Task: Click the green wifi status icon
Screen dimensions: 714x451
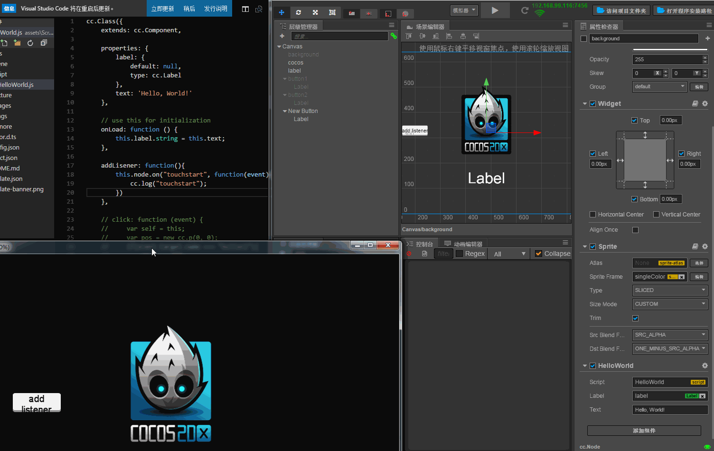Action: click(x=539, y=13)
